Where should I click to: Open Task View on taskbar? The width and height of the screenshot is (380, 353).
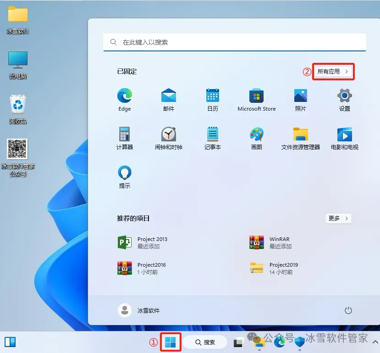pos(238,342)
